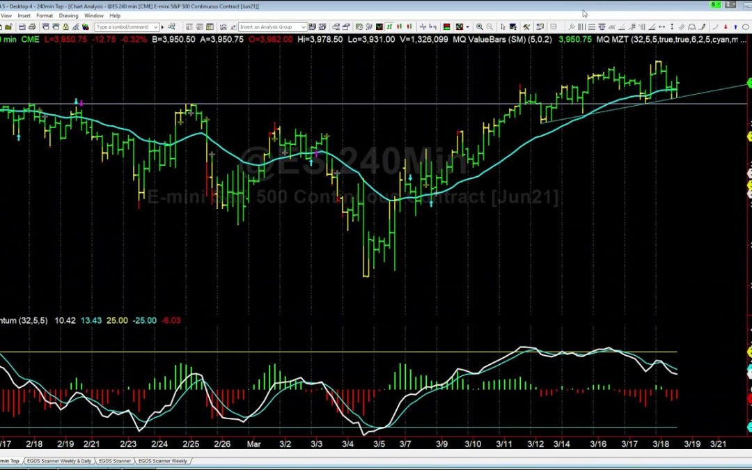The height and width of the screenshot is (470, 752).
Task: Switch to EGOS Scanner Weekly tab
Action: [x=163, y=461]
